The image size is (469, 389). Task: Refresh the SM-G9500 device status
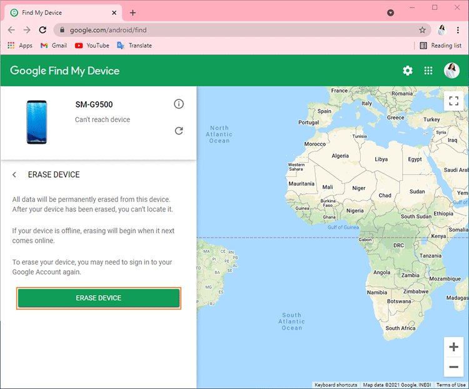click(x=179, y=131)
